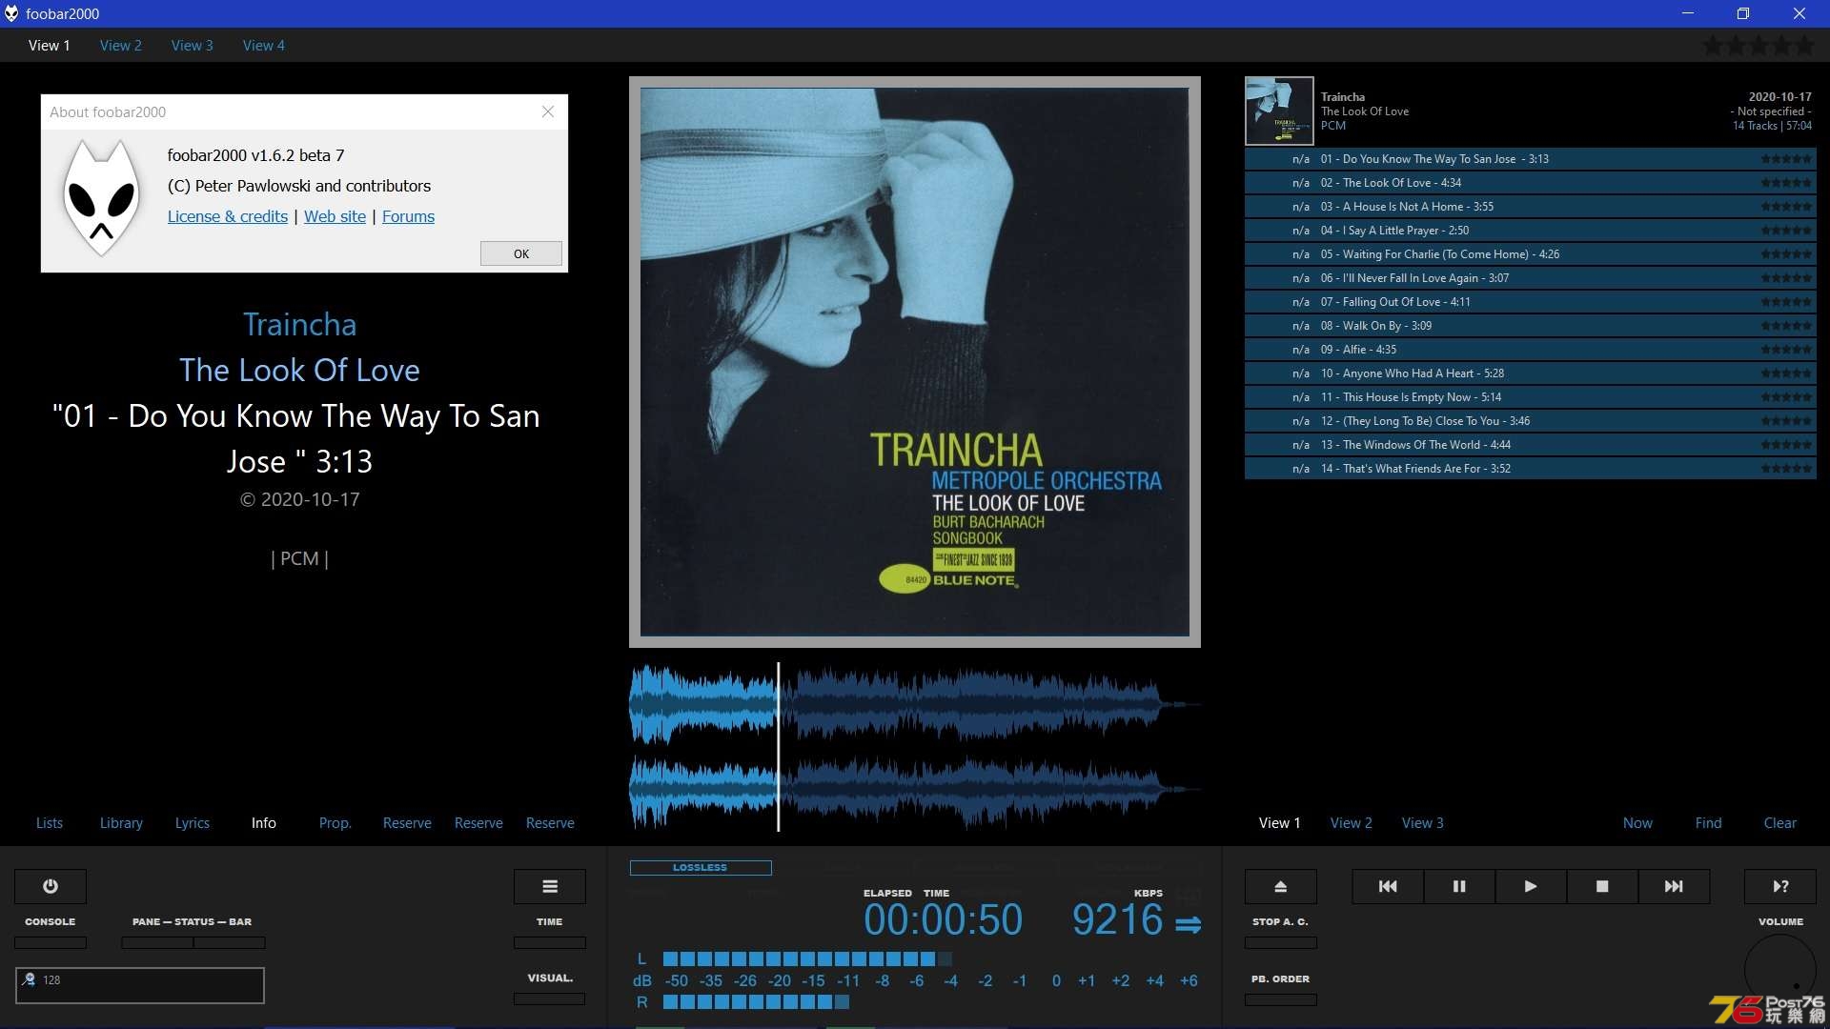Toggle the STOP A. C. switch
Viewport: 1830px width, 1029px height.
[1281, 942]
